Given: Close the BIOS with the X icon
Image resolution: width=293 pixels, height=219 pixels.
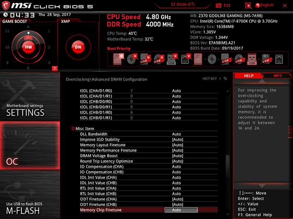Looking at the screenshot, I should point(285,6).
